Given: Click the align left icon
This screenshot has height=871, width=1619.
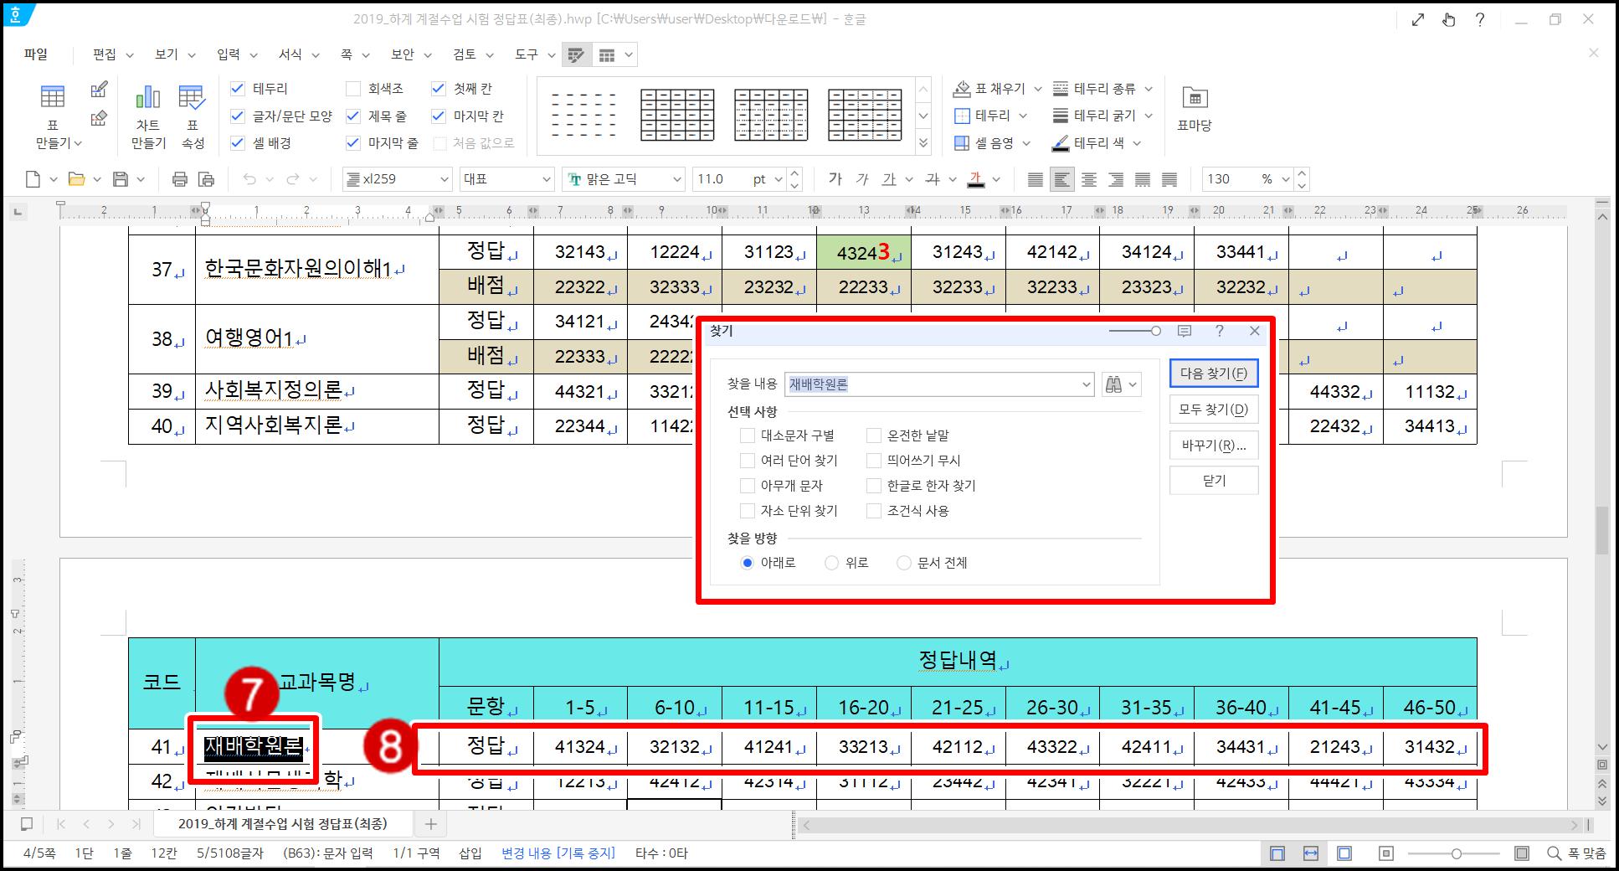Looking at the screenshot, I should (x=1062, y=179).
